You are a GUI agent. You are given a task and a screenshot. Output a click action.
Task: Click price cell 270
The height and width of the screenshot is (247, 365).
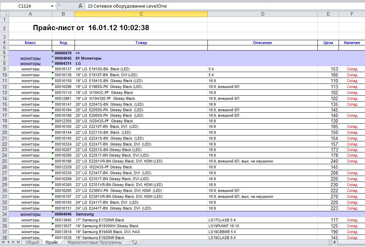[x=328, y=196]
